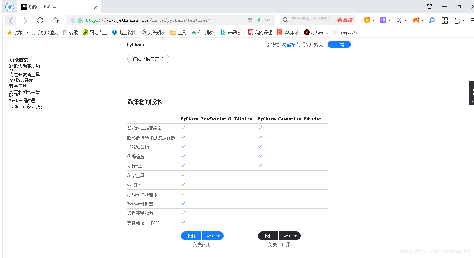474x258 pixels.
Task: Click the search magnifier icon
Action: (285, 20)
